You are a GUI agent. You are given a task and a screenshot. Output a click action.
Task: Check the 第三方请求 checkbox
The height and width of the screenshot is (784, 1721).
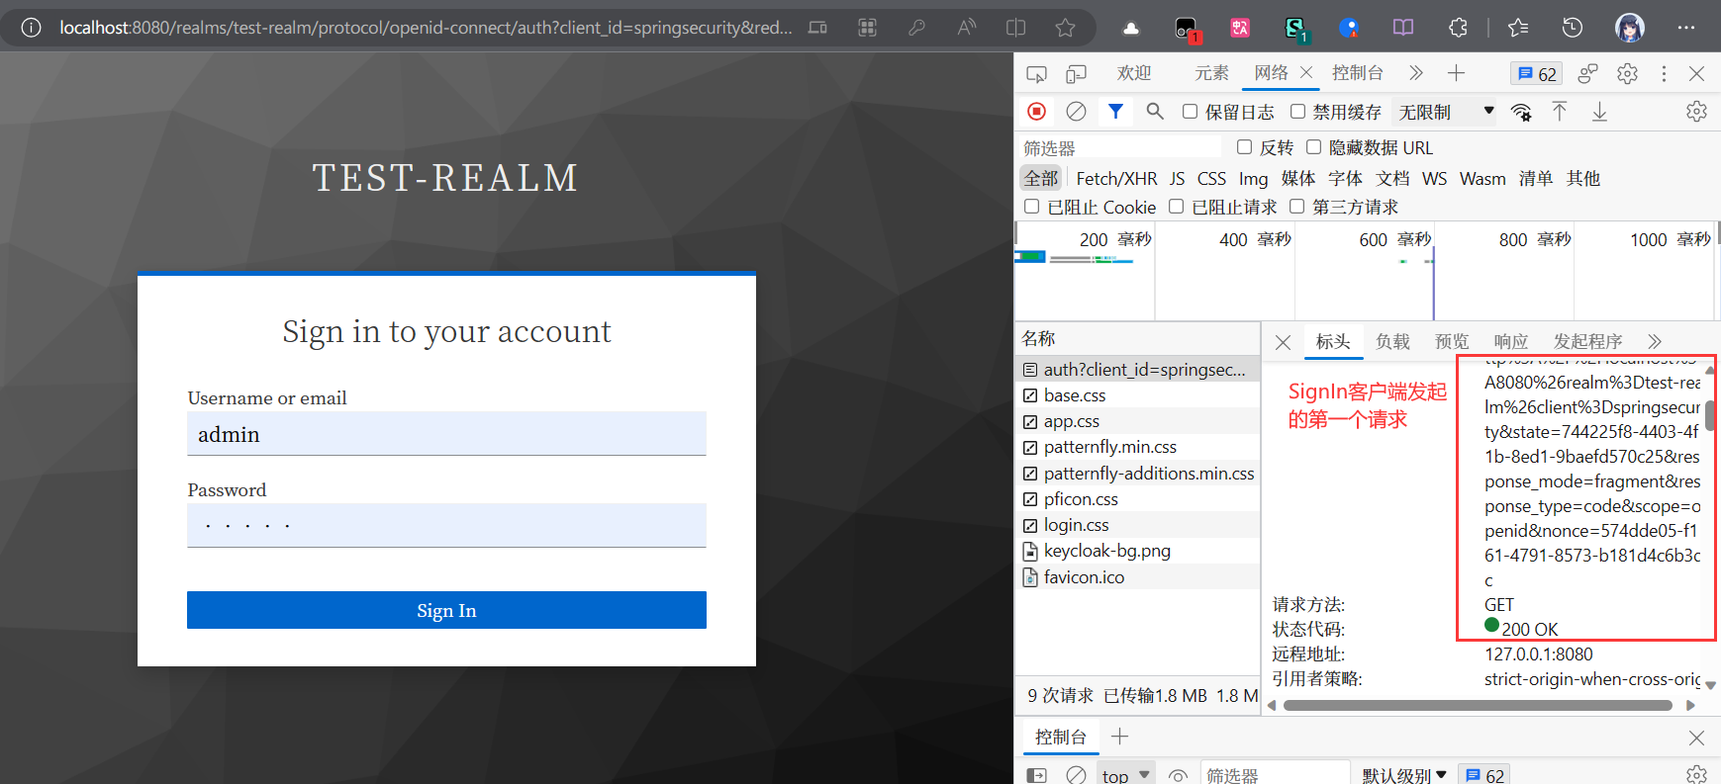click(x=1296, y=207)
